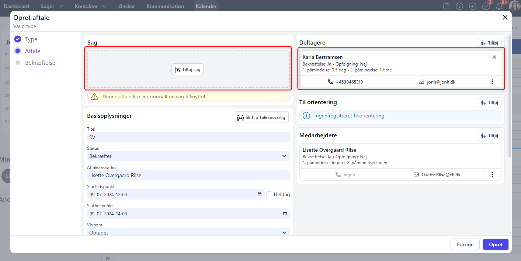Click the Titel input field
The height and width of the screenshot is (261, 521).
(x=188, y=137)
